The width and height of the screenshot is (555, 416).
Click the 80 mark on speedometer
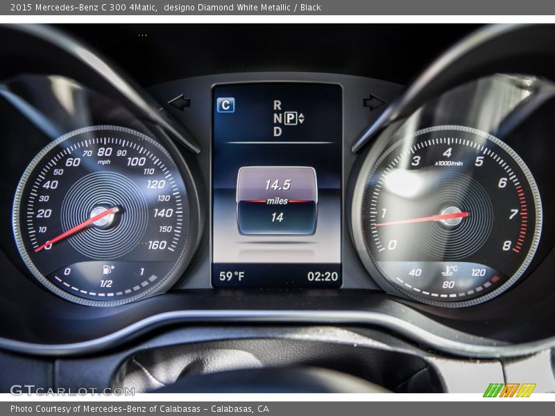click(x=105, y=152)
